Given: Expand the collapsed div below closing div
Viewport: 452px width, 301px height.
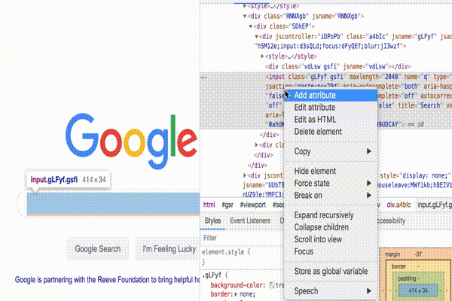Looking at the screenshot, I should [256, 144].
